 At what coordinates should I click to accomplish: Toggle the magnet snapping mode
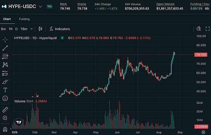pos(5,129)
